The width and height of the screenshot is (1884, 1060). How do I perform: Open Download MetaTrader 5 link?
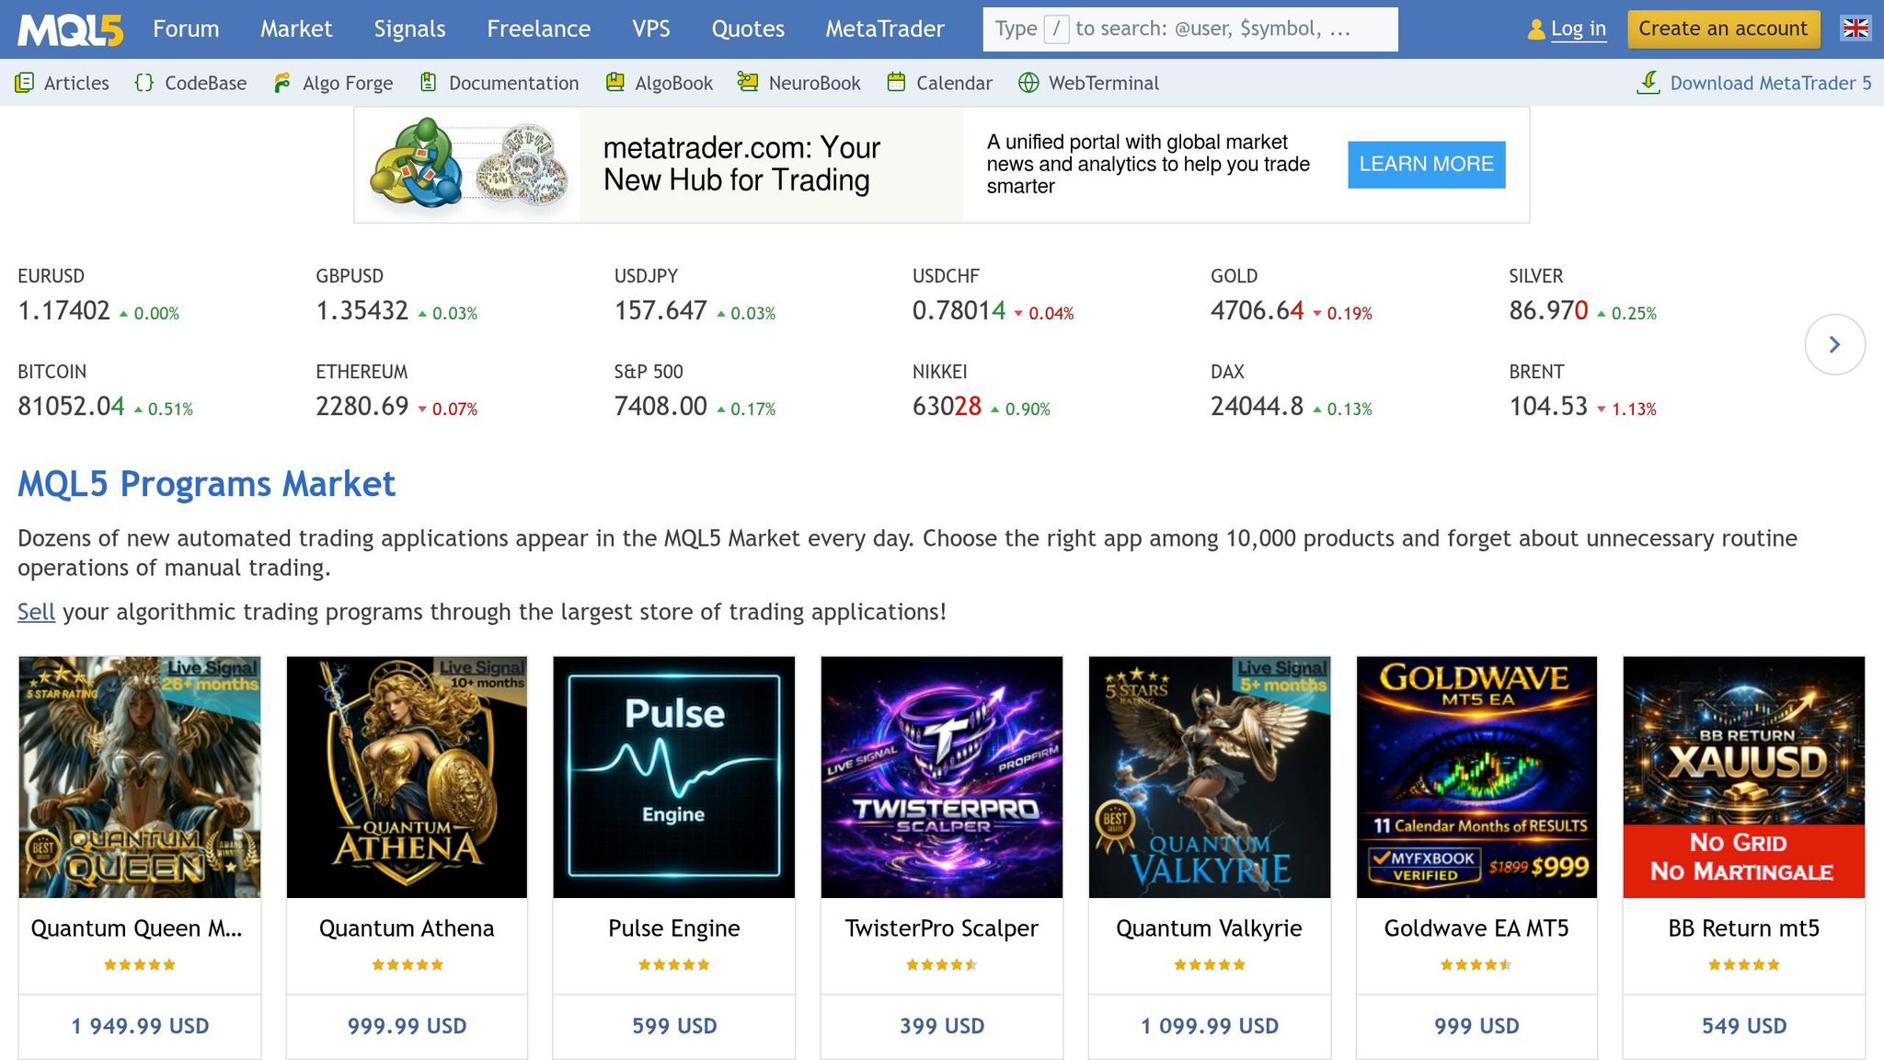pyautogui.click(x=1771, y=83)
